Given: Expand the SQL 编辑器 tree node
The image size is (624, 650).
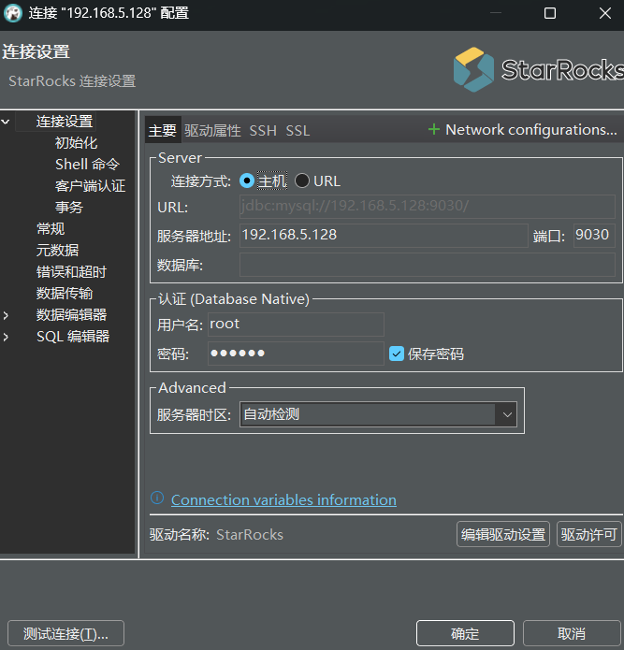Looking at the screenshot, I should [x=6, y=337].
